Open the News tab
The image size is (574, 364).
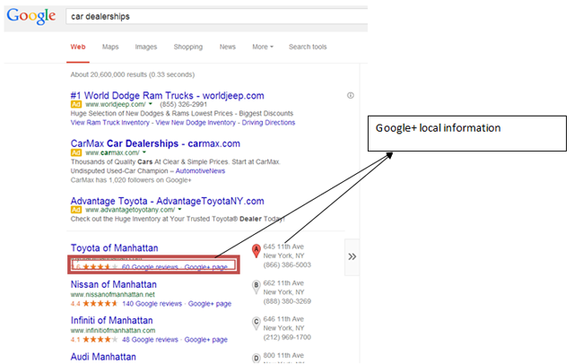tap(227, 47)
